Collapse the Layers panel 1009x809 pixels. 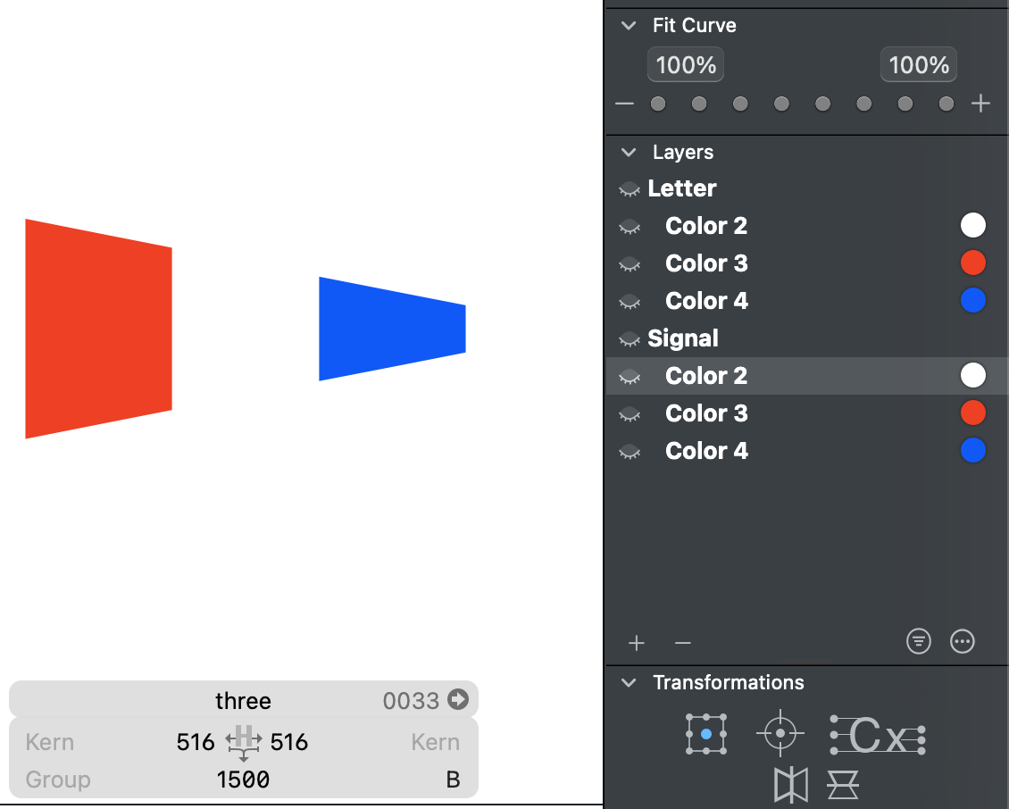point(630,153)
